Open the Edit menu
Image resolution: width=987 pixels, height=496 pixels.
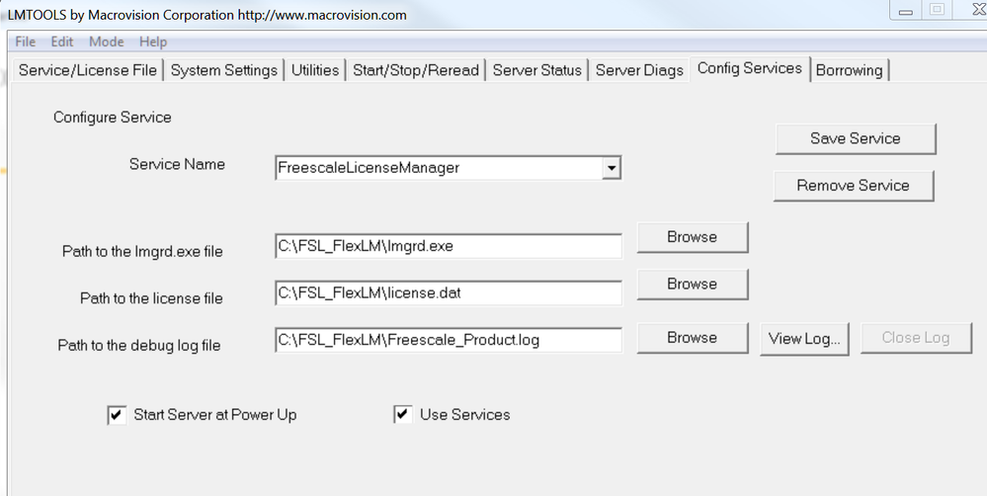pyautogui.click(x=62, y=41)
